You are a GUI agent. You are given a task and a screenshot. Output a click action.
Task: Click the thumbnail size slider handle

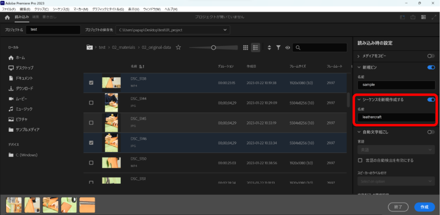(214, 48)
